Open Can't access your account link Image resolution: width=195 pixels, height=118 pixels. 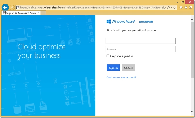point(121,77)
